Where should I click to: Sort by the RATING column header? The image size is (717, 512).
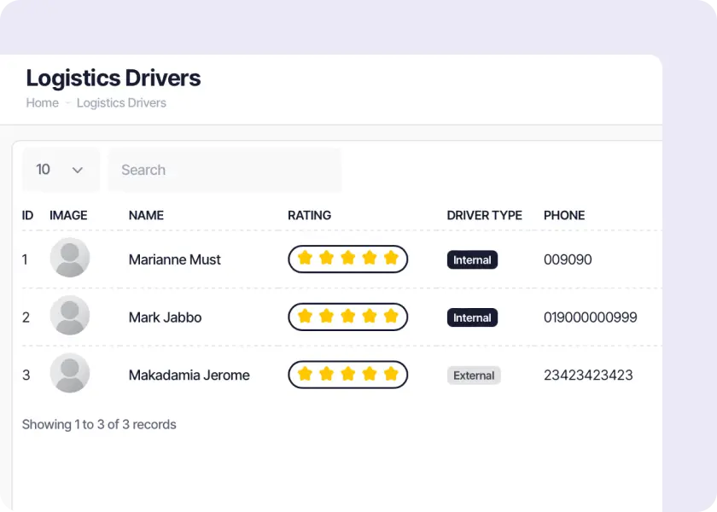(309, 215)
